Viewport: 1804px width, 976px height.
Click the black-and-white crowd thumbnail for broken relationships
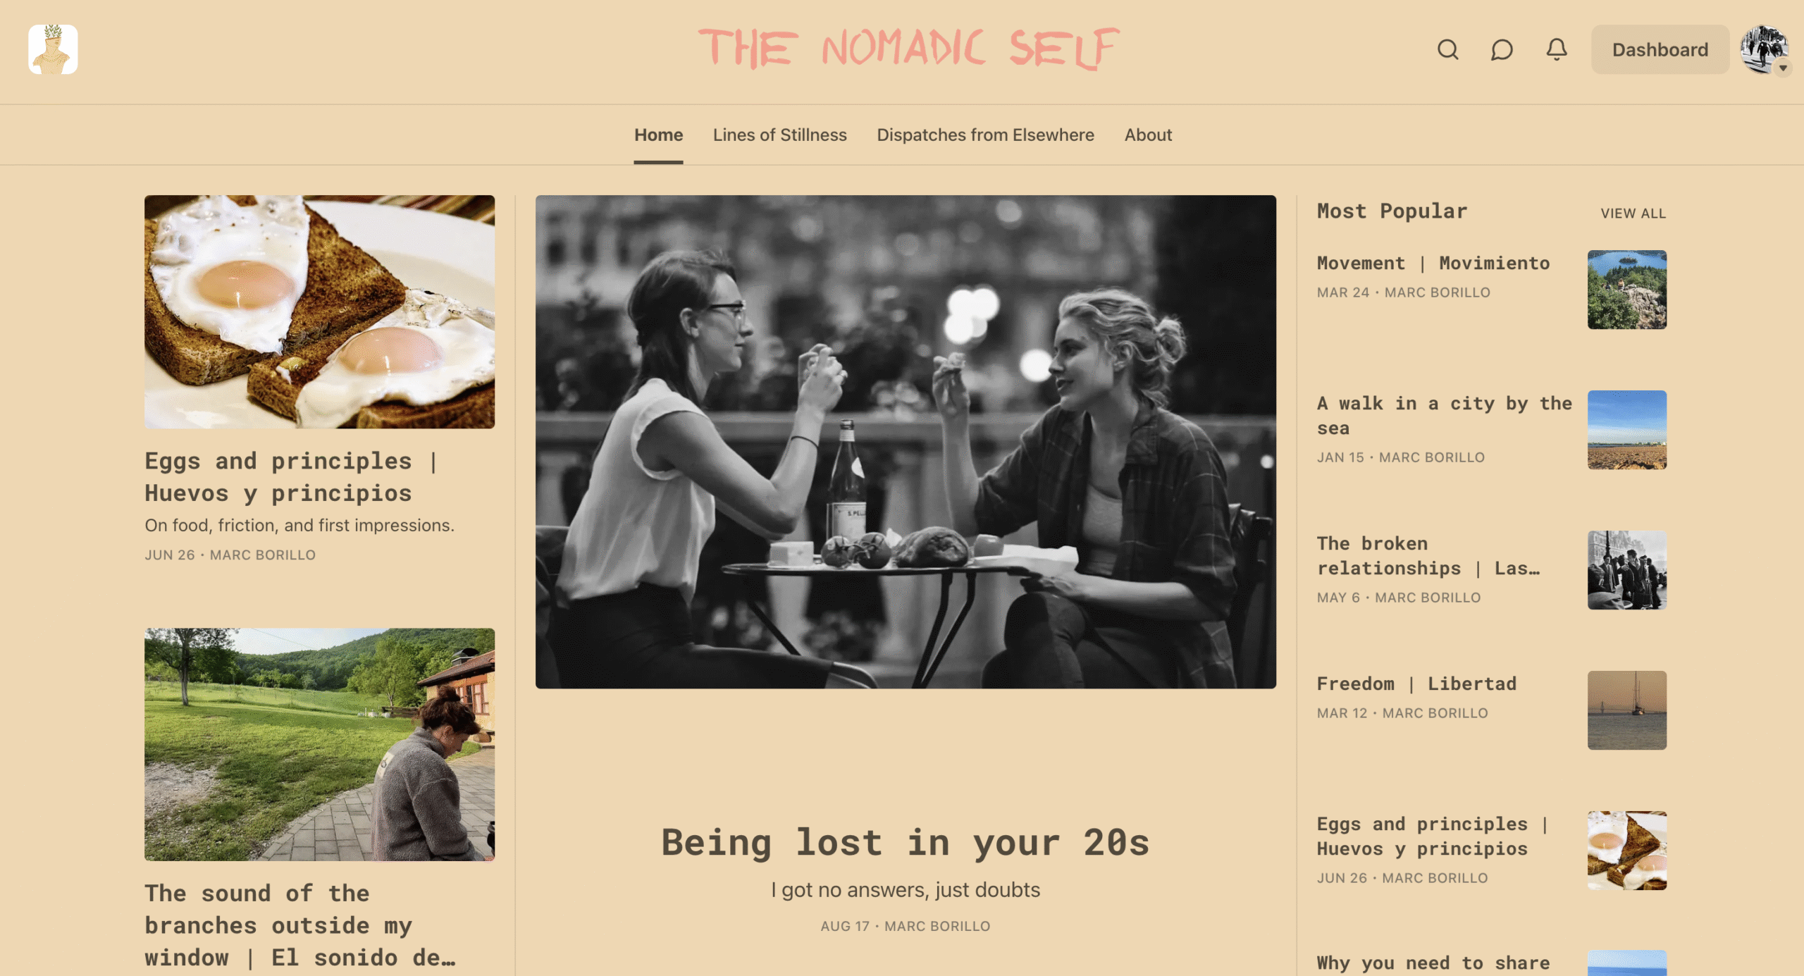(1626, 570)
